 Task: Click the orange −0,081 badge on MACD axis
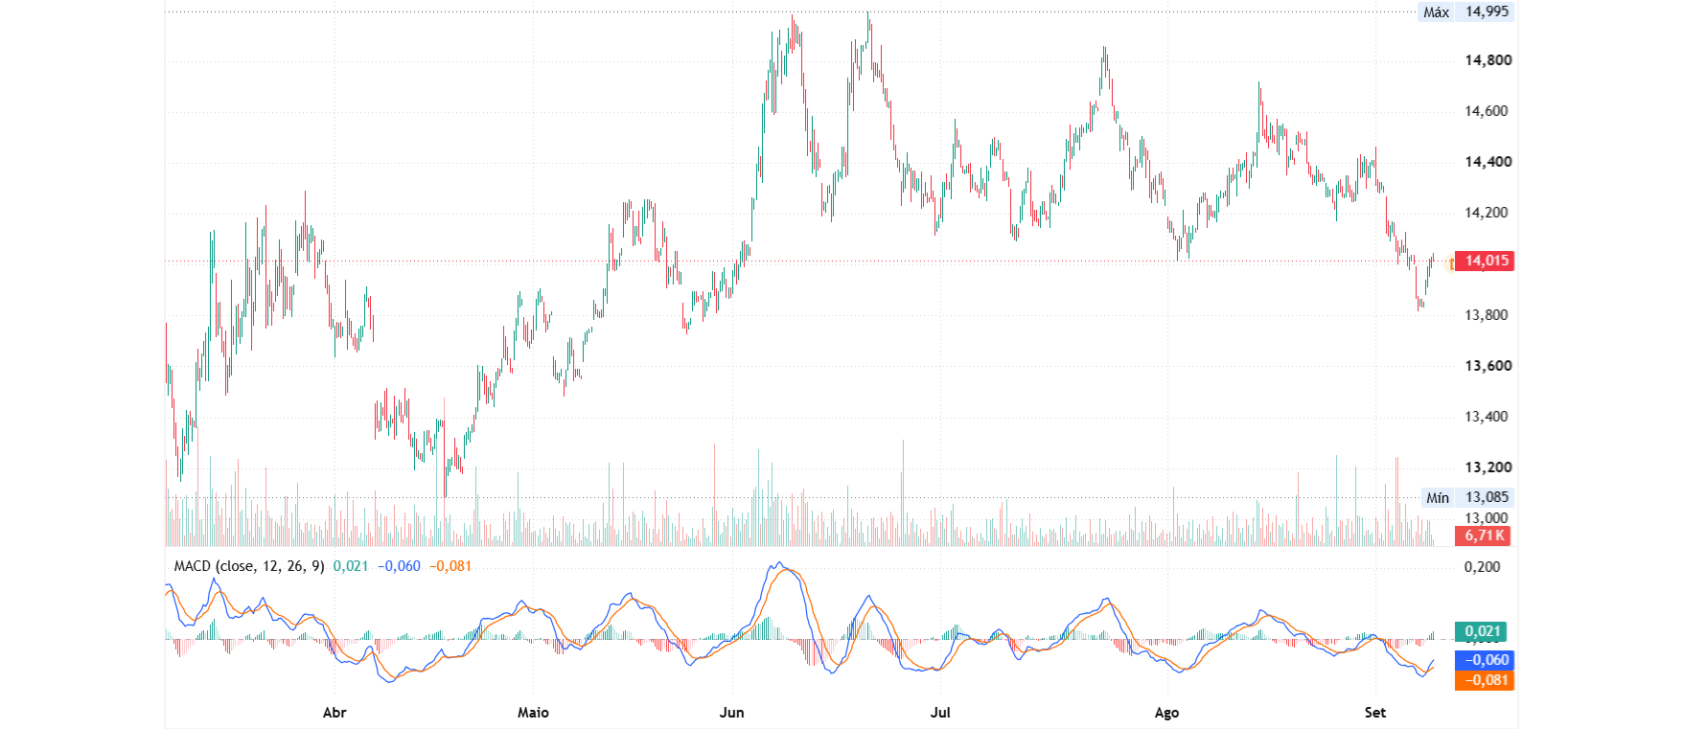pos(1485,680)
